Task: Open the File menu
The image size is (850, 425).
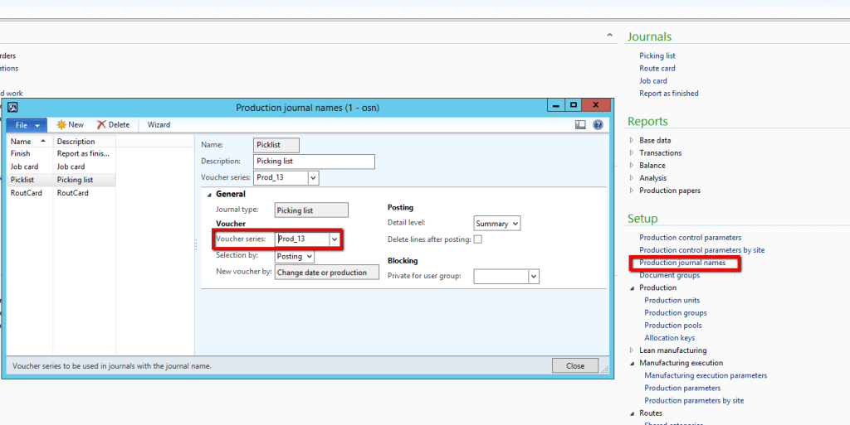Action: 27,125
